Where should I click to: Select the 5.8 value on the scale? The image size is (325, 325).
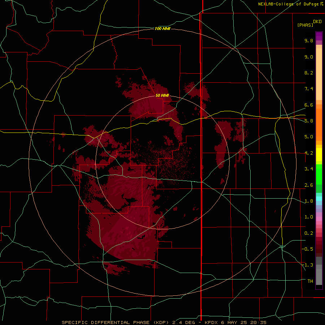click(x=309, y=121)
